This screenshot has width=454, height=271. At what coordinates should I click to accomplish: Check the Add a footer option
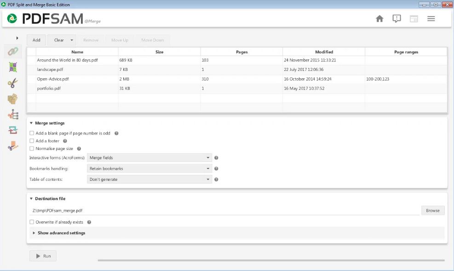pyautogui.click(x=32, y=141)
